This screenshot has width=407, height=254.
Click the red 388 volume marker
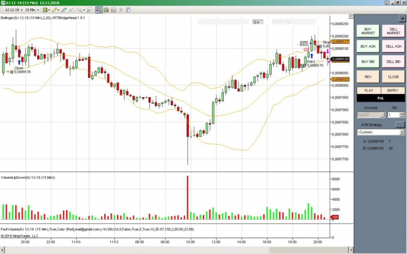pyautogui.click(x=335, y=217)
